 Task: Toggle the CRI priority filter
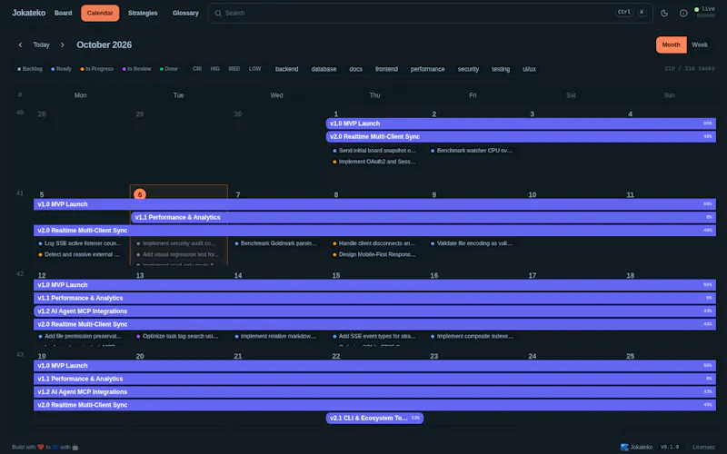(x=197, y=69)
